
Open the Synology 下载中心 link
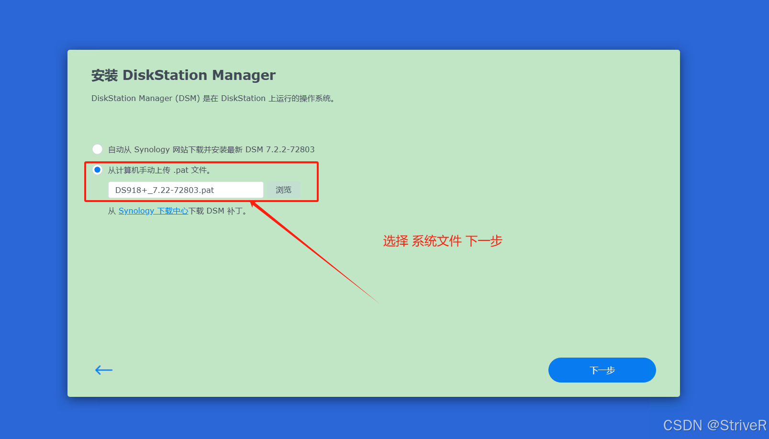pos(153,211)
